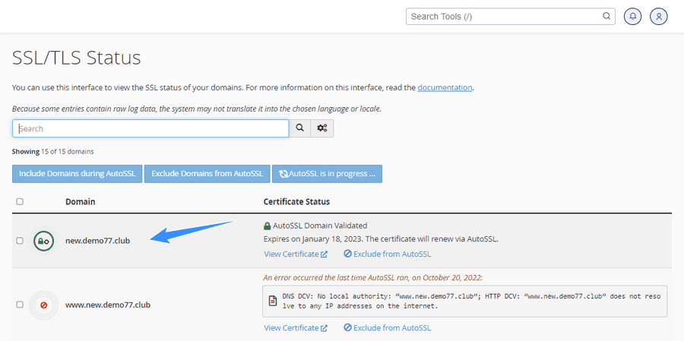684x341 pixels.
Task: View Certificate for new.demo77.club
Action: tap(296, 254)
